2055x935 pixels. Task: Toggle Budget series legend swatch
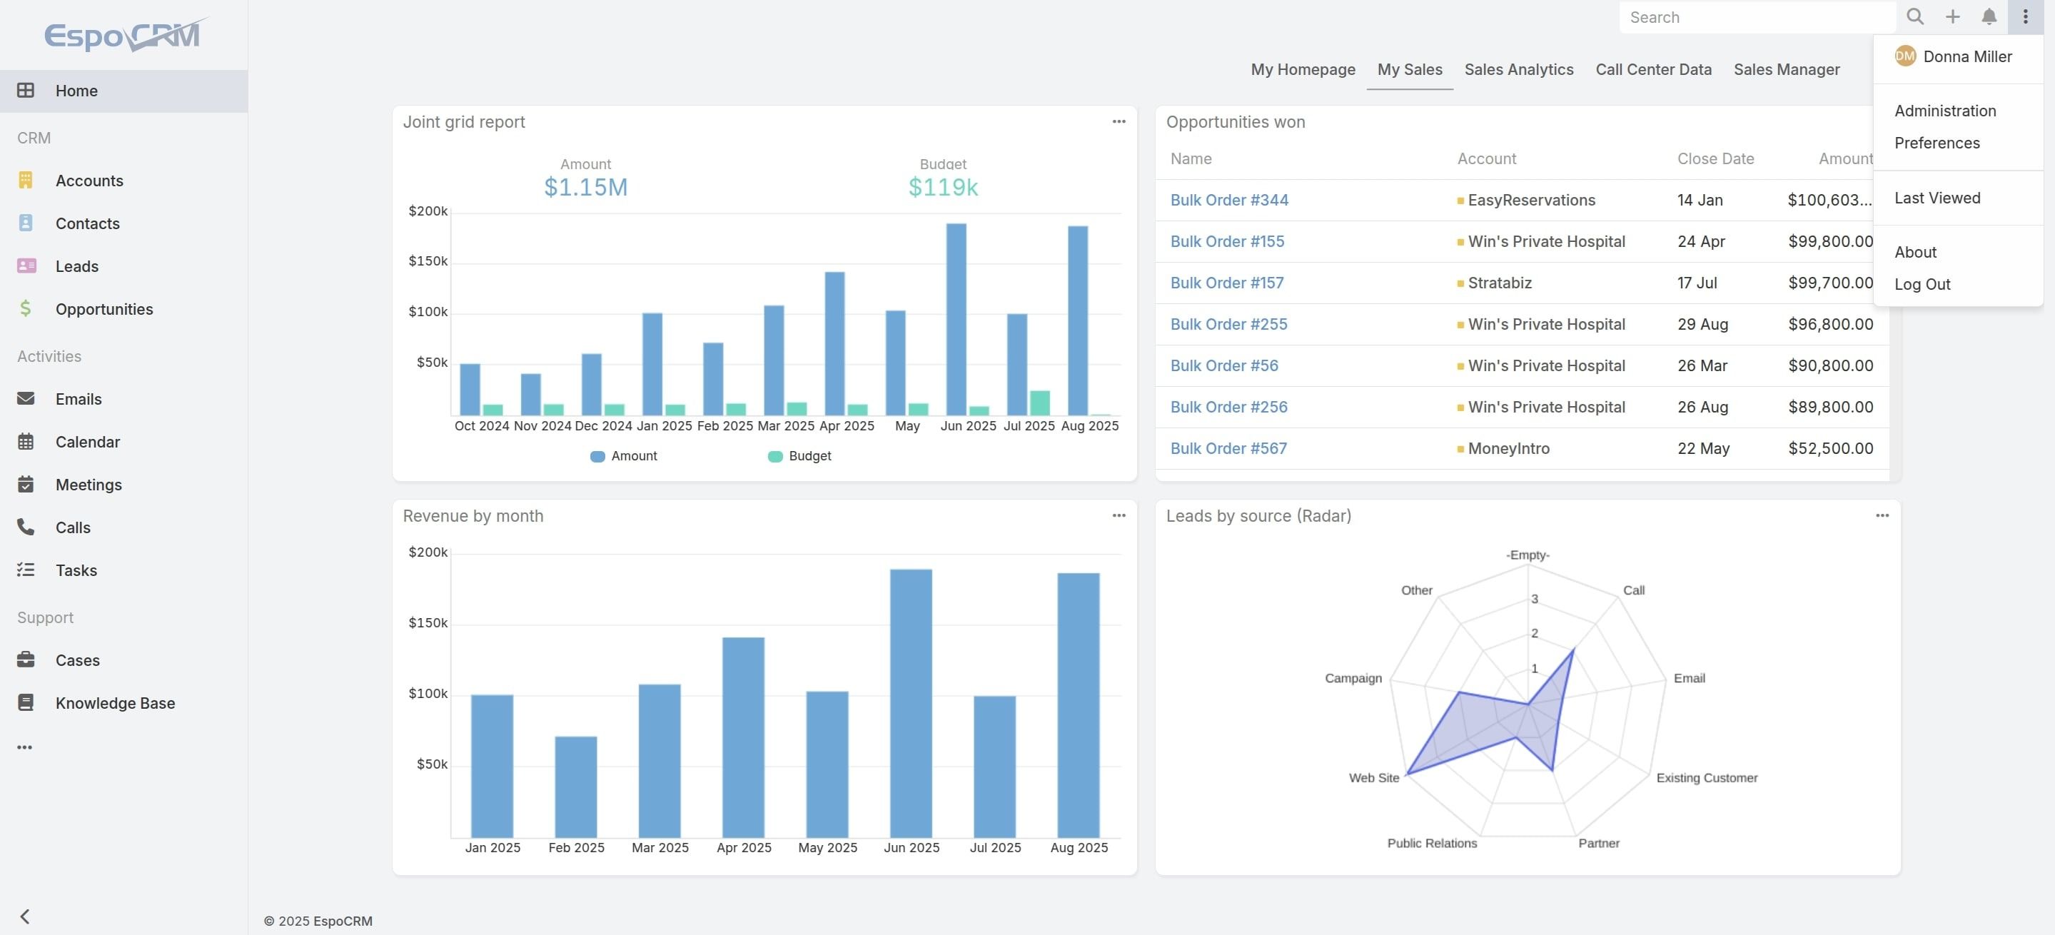tap(774, 456)
